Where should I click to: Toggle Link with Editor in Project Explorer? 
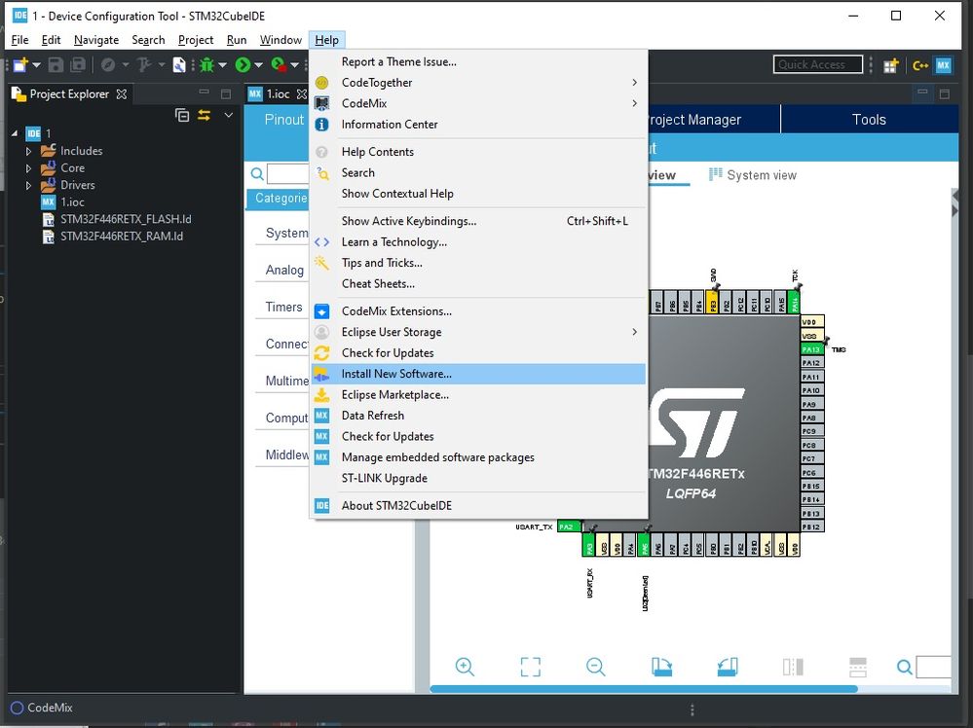click(x=205, y=116)
